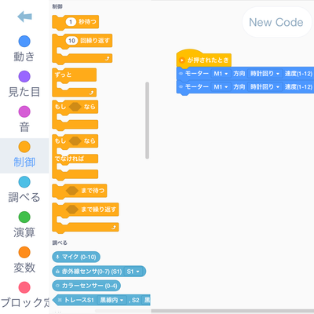Viewport: 314px width, 314px height.
Task: Click the New Code button
Action: [276, 22]
